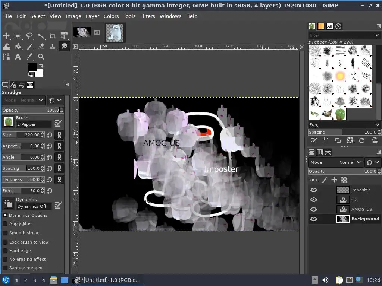Screen dimensions: 382x286
Task: Refresh the brushes list
Action: point(362,140)
